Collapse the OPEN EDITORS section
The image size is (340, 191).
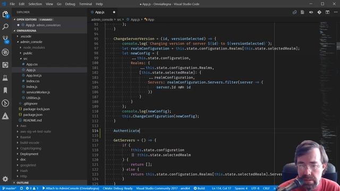tap(50, 20)
